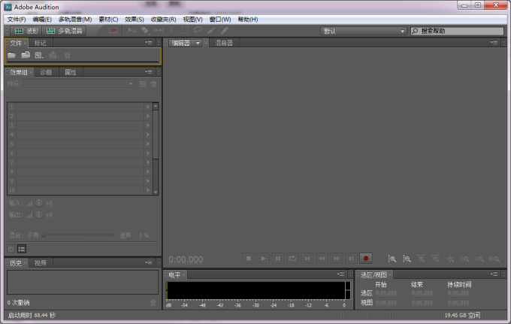Click the Import File icon in Files panel
This screenshot has height=324, width=511.
pos(26,56)
